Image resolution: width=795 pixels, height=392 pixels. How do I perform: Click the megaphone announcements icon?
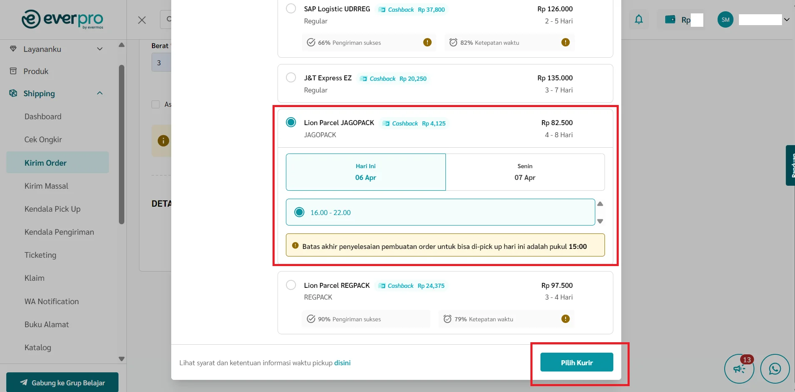click(739, 369)
